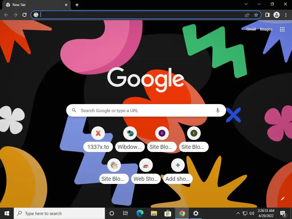Image resolution: width=292 pixels, height=219 pixels.
Task: Share this page icon in address bar
Action: click(247, 15)
